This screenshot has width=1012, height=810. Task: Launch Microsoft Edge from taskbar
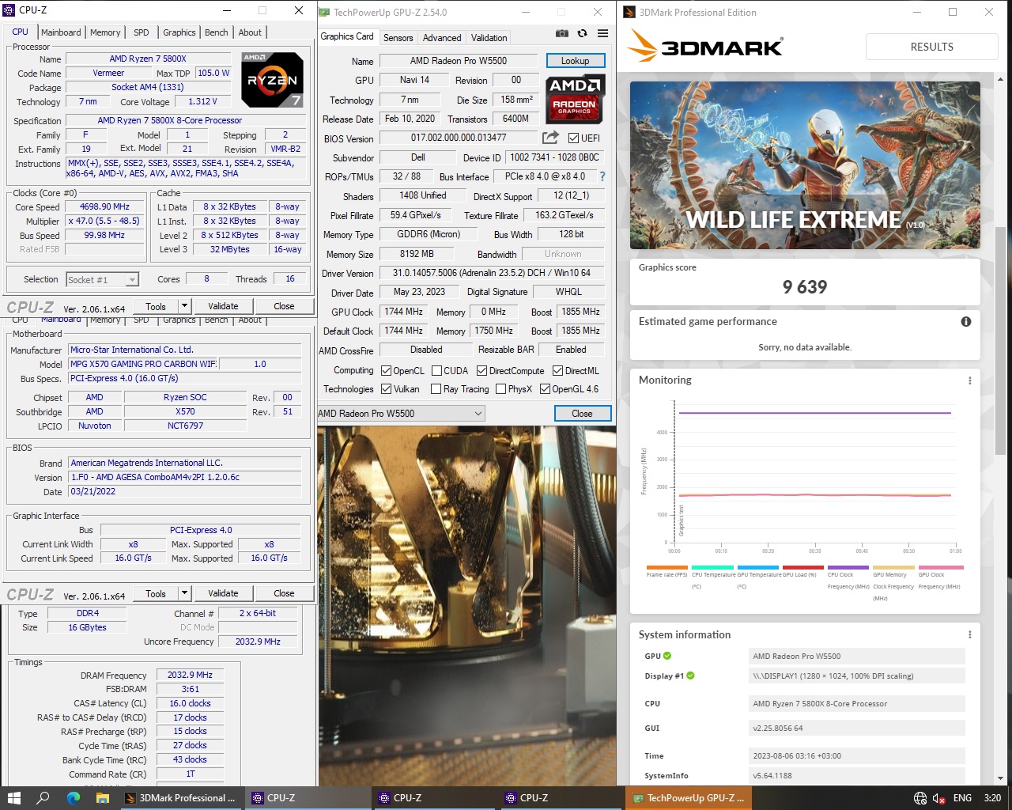[74, 797]
